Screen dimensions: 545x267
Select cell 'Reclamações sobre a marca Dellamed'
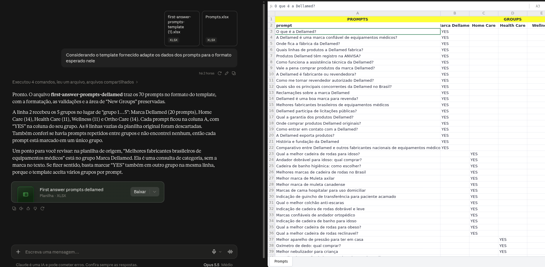click(x=357, y=93)
